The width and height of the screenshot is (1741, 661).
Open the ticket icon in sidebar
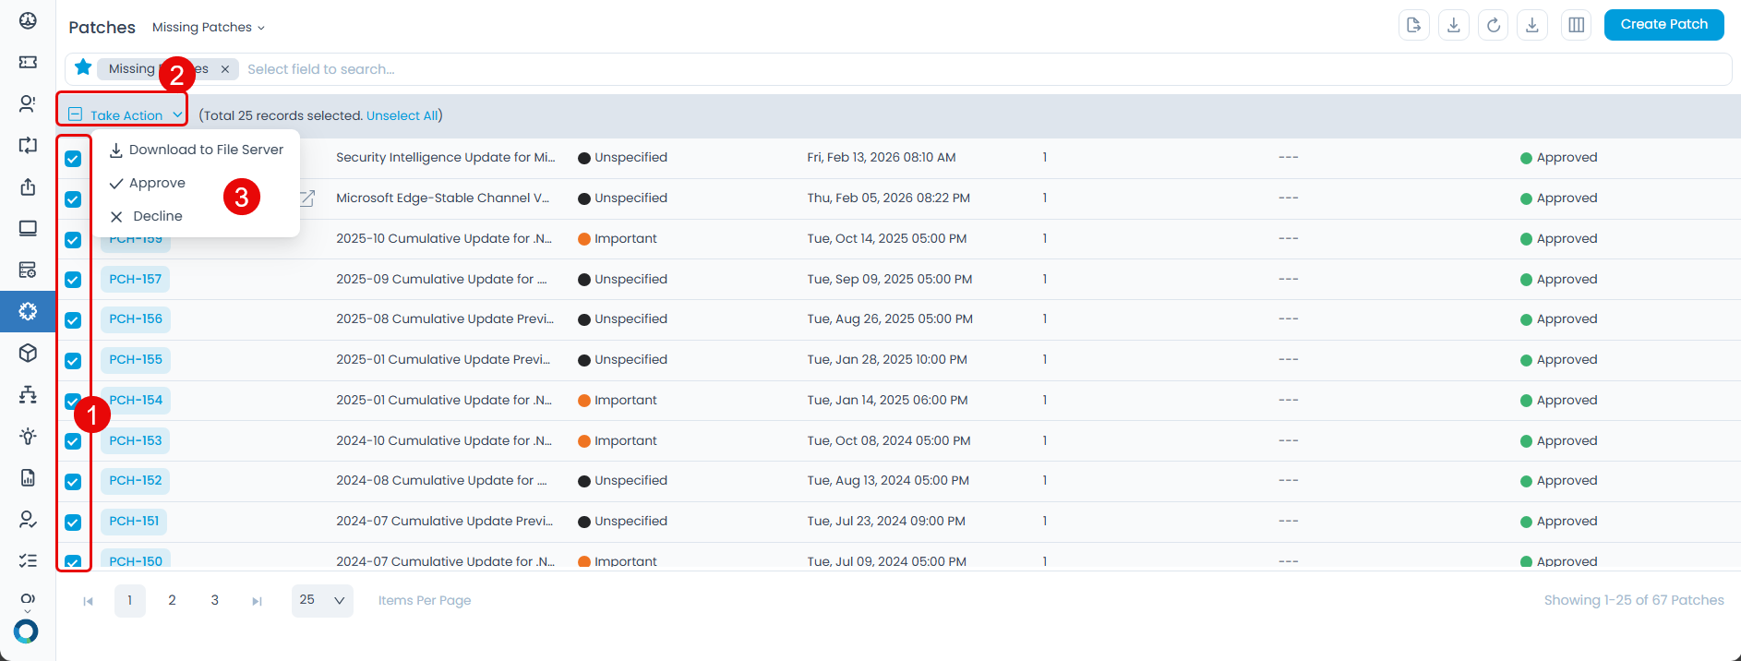pos(28,62)
